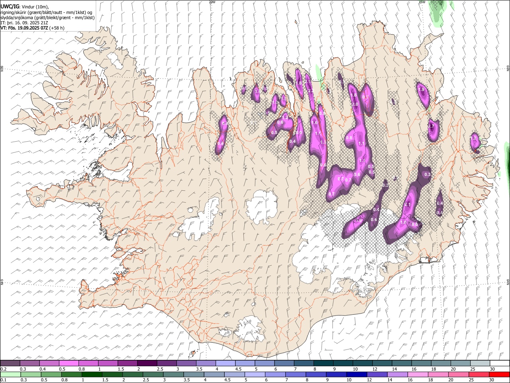This screenshot has width=510, height=383.
Task: Click the 15W longitude label
Action: click(422, 2)
